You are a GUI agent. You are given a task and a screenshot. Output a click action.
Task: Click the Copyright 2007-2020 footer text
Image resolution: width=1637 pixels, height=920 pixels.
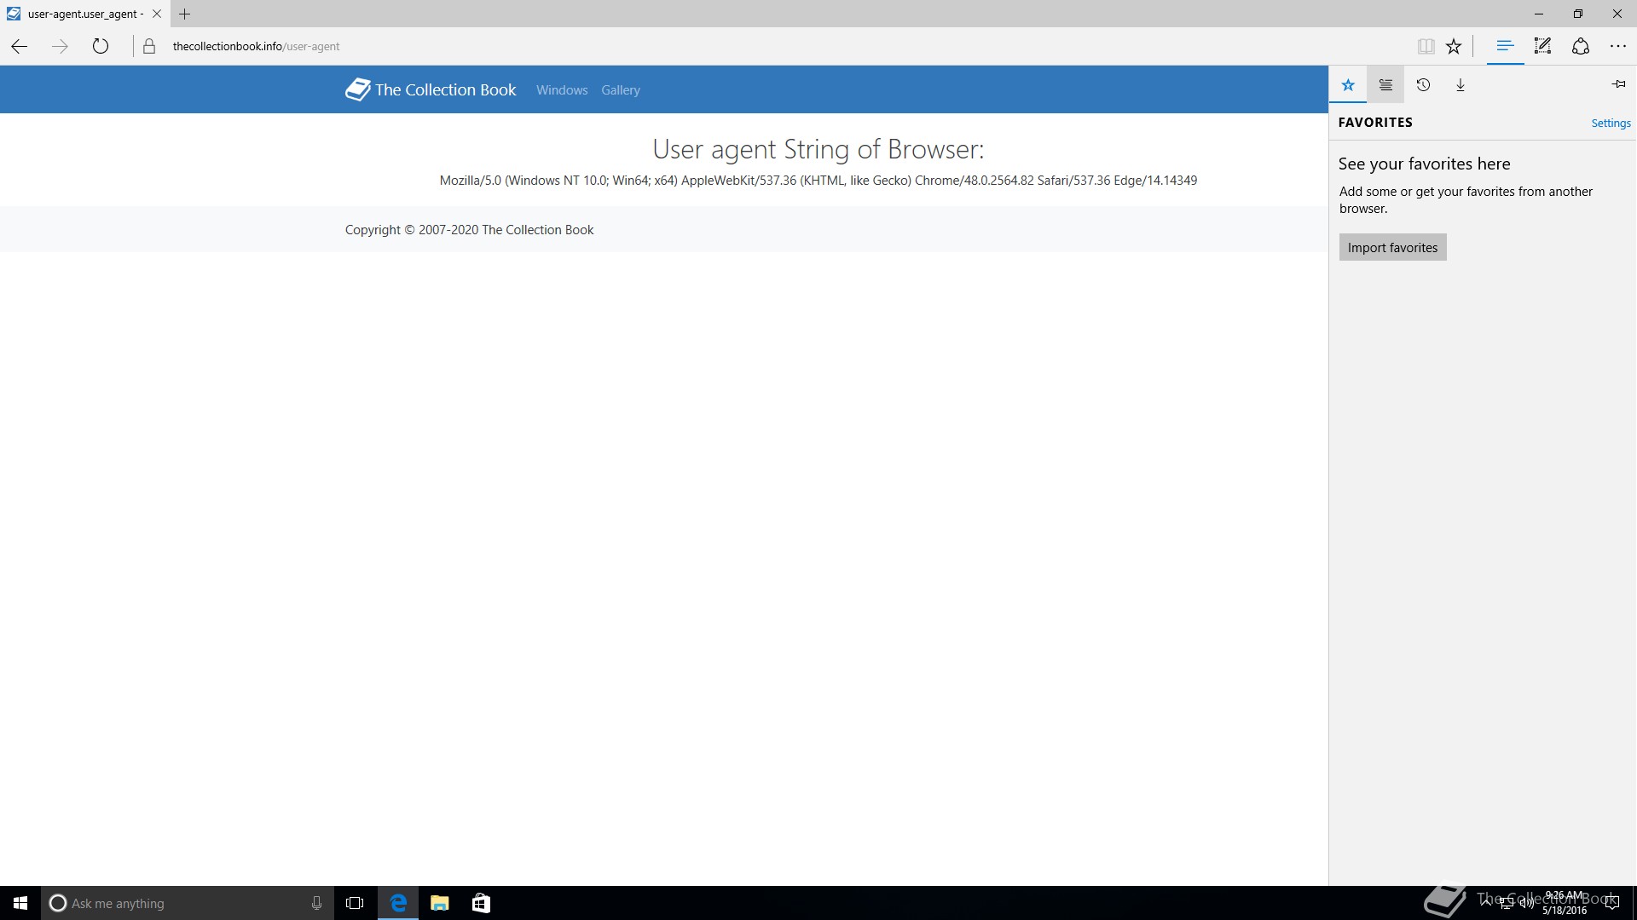pos(469,229)
